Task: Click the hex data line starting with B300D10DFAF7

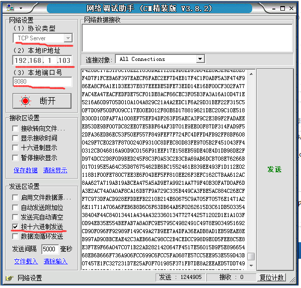Action: (164, 118)
